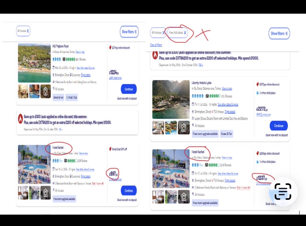Open T&Cs link on banner below AQI Pegasos Royal
The height and width of the screenshot is (226, 306).
pyautogui.click(x=60, y=129)
